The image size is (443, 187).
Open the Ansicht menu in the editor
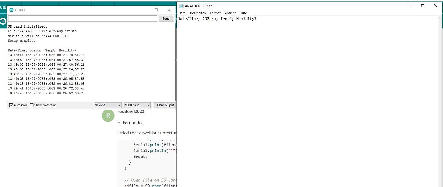coord(230,13)
